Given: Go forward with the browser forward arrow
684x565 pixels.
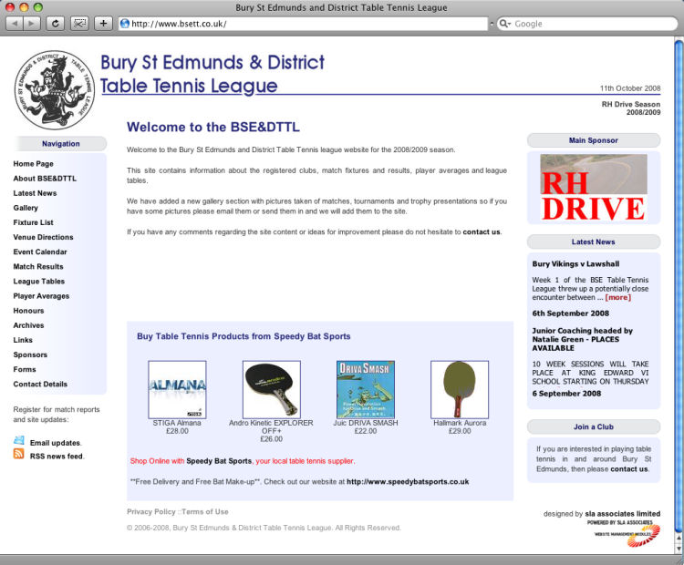Looking at the screenshot, I should tap(31, 24).
